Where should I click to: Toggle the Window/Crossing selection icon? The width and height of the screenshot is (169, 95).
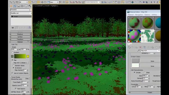click(39, 2)
